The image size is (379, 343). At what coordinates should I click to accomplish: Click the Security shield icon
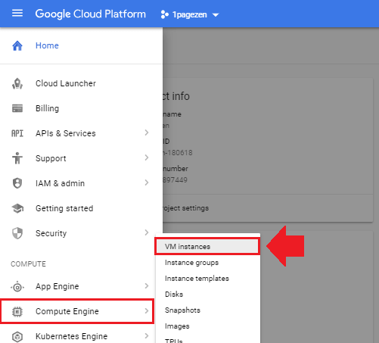click(17, 233)
